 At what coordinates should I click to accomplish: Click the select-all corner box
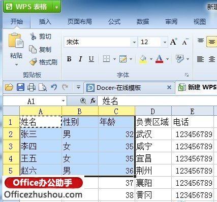[x=11, y=111]
